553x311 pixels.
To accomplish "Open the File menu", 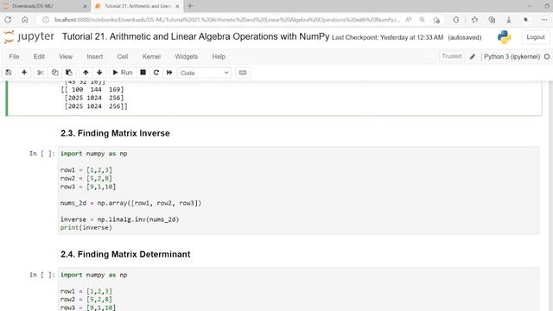I will pos(14,56).
